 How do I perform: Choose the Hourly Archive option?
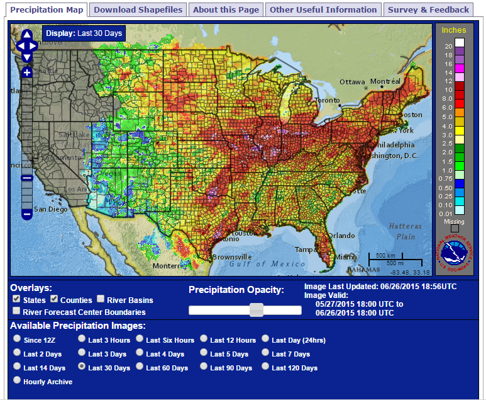[x=16, y=381]
